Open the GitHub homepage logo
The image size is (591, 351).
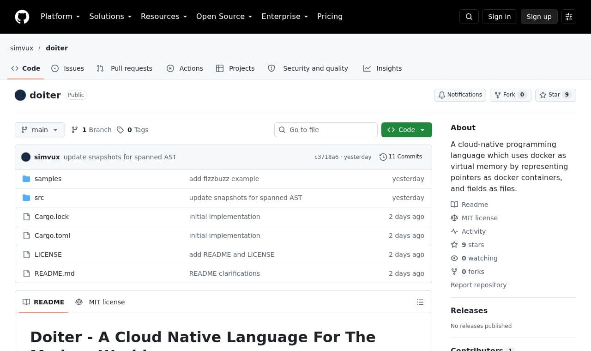[22, 17]
